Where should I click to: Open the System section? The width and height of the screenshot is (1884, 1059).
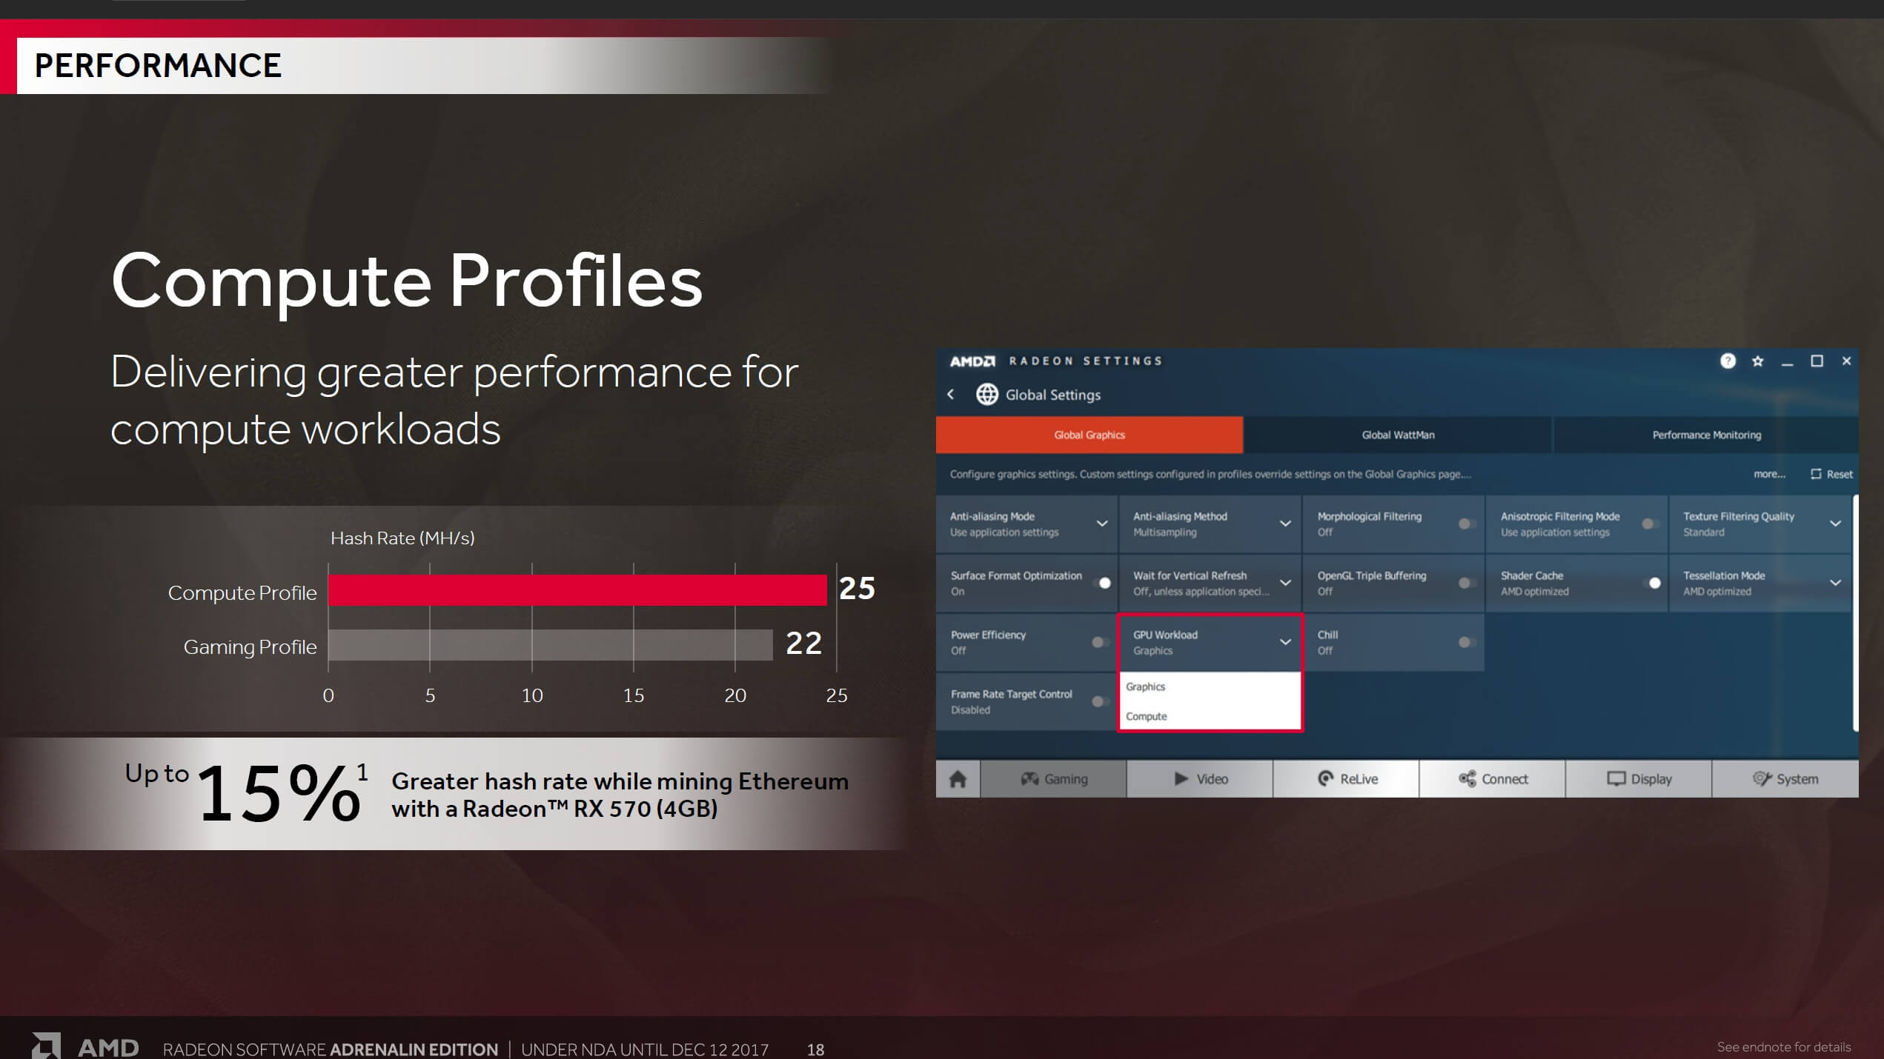(x=1785, y=778)
